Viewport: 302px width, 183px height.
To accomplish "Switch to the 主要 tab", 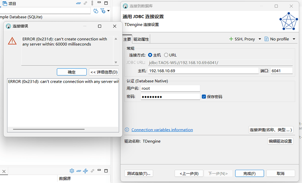I will [x=127, y=39].
